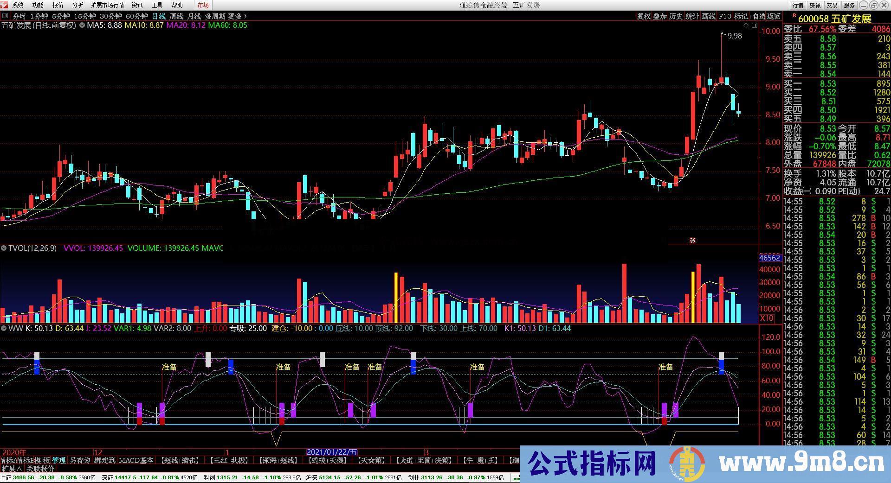Image resolution: width=891 pixels, height=483 pixels.
Task: Open the 统计 statistics tool
Action: click(x=691, y=16)
